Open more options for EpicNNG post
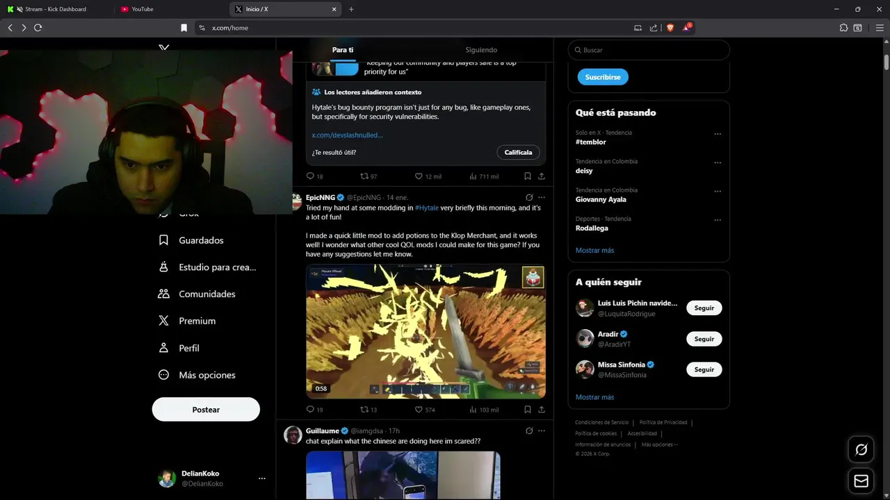 [542, 197]
